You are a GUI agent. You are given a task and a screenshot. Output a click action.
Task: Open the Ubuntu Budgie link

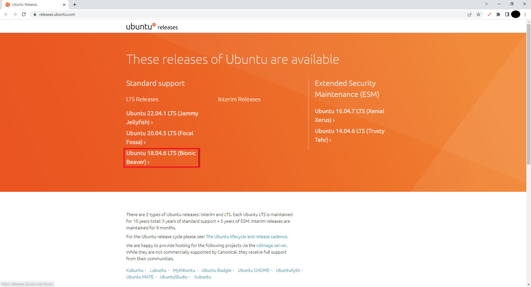click(216, 270)
